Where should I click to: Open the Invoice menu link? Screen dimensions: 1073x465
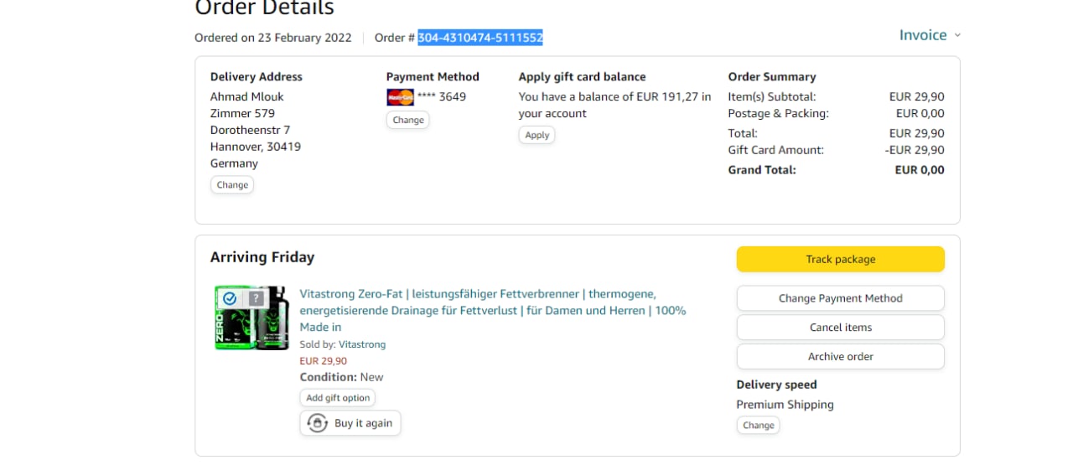[x=922, y=35]
